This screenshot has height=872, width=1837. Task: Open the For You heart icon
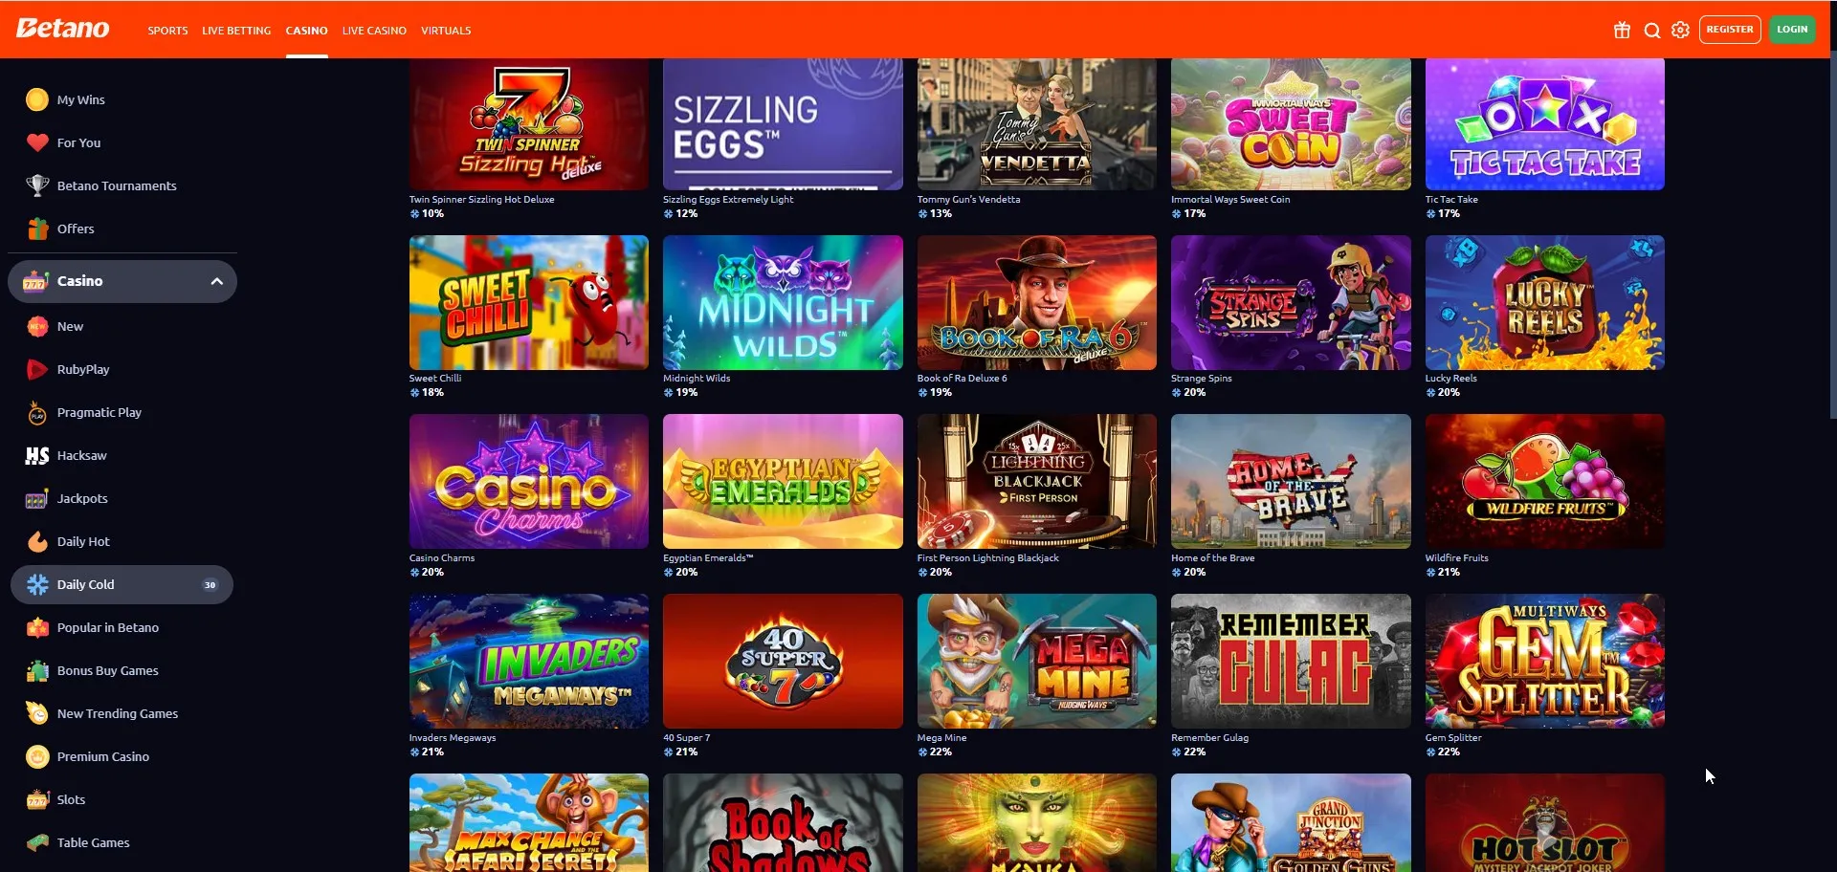click(x=37, y=142)
